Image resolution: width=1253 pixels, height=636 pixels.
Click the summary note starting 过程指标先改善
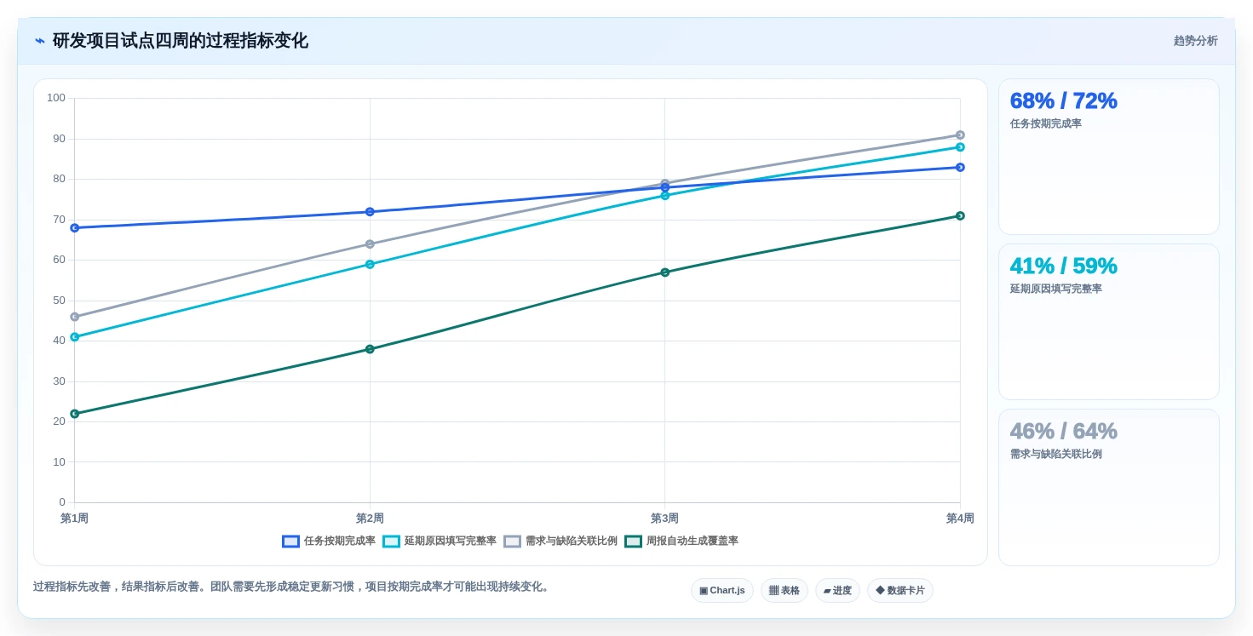(x=293, y=587)
